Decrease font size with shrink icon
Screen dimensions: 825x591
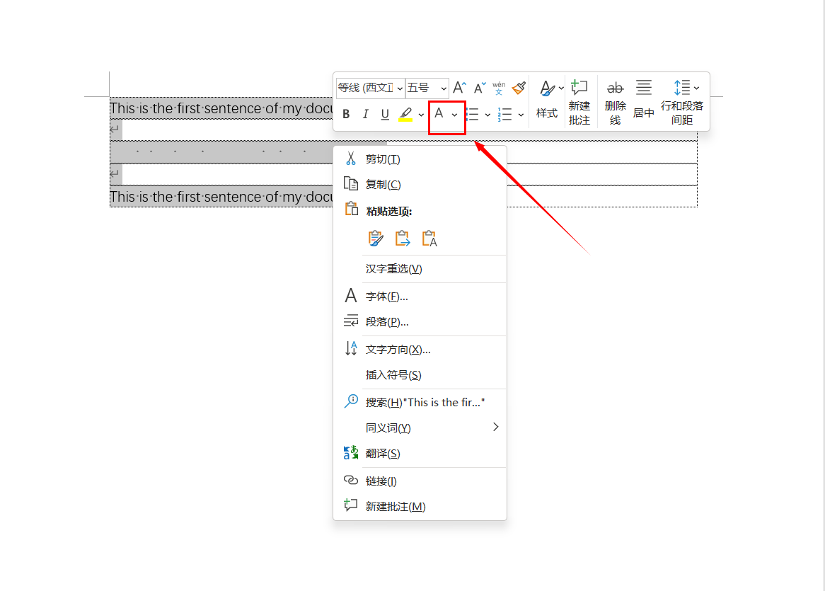coord(479,87)
